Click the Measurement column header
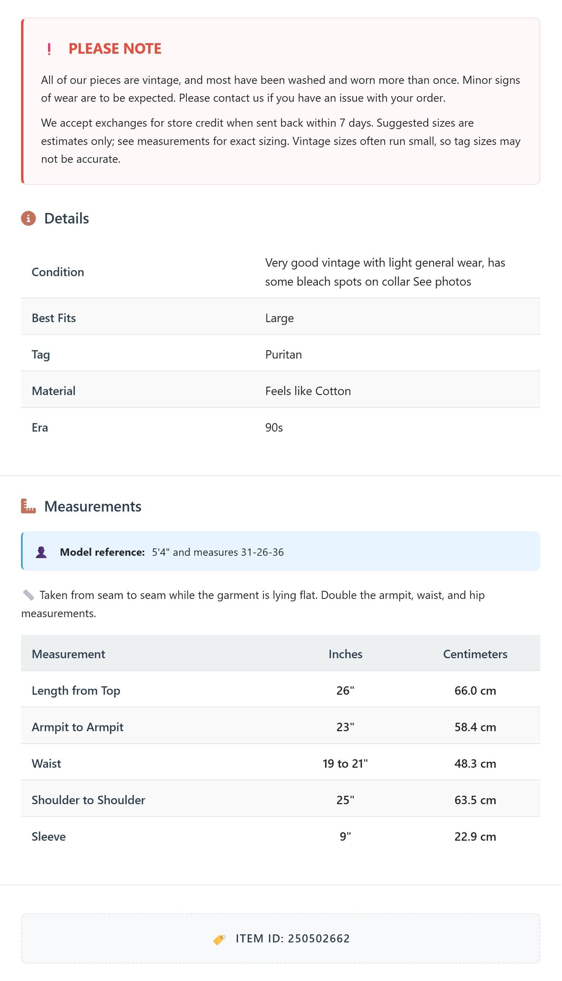This screenshot has width=562, height=981. point(68,654)
